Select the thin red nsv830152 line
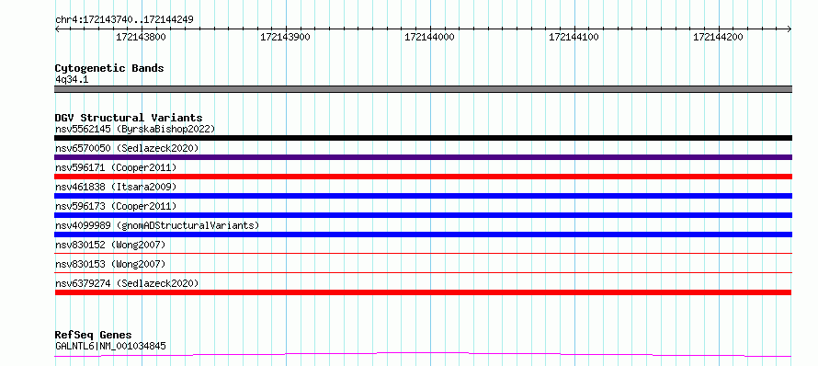 click(x=423, y=253)
